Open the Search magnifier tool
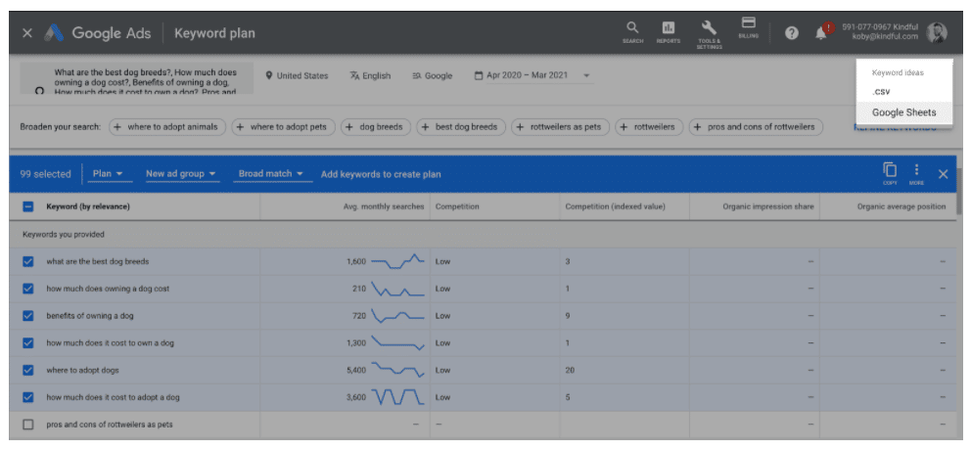 632,32
